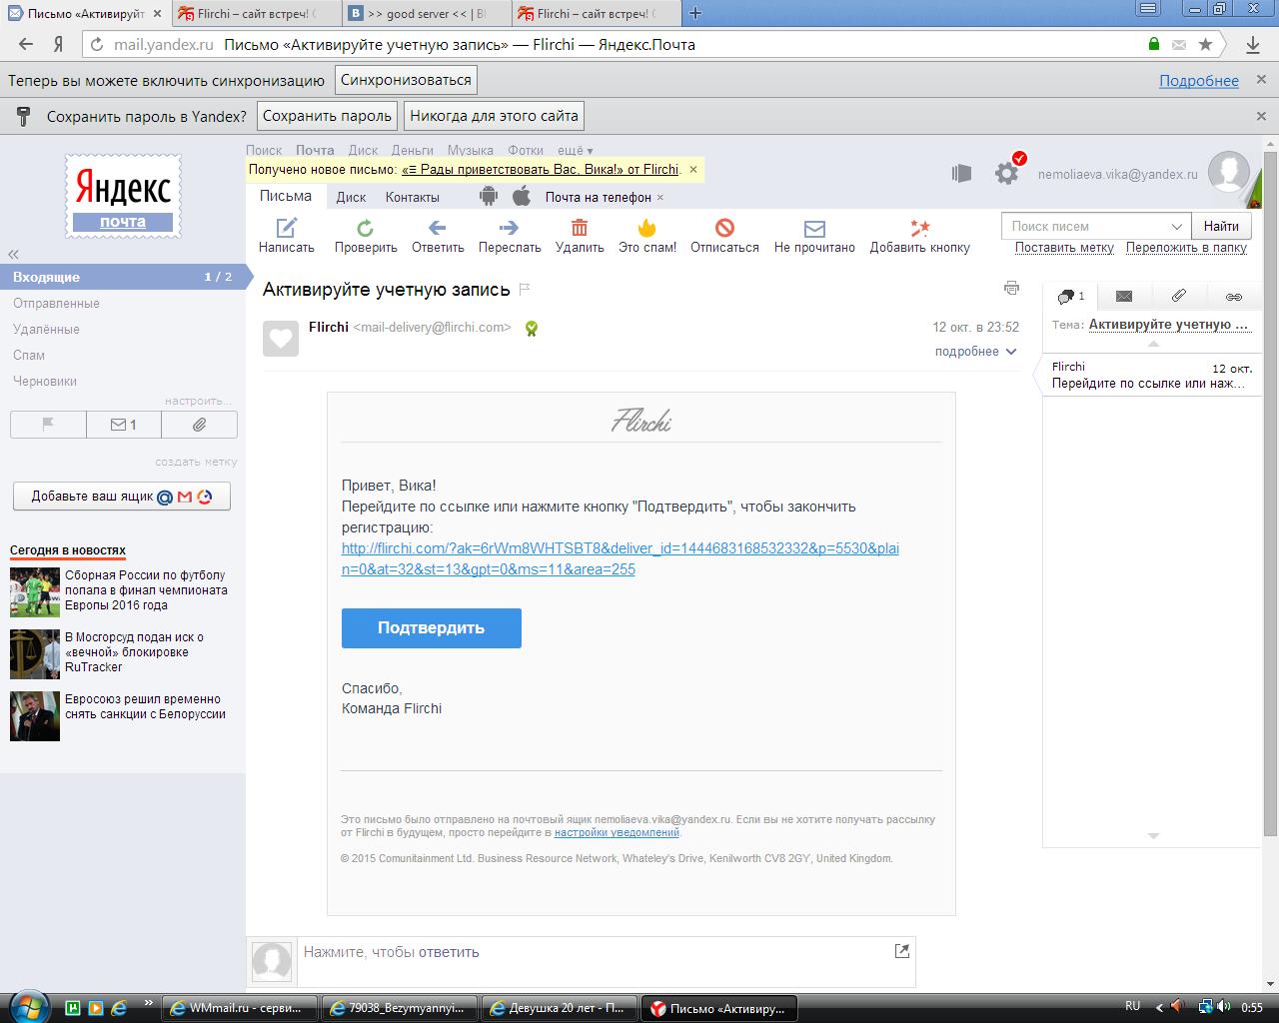
Task: Filter messages with attachments in sidebar
Action: [x=199, y=425]
